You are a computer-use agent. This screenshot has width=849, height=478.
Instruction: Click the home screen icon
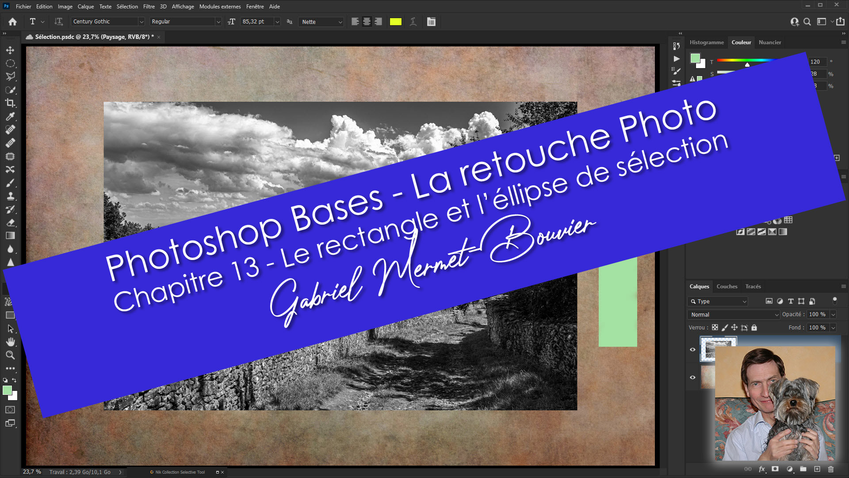(12, 22)
